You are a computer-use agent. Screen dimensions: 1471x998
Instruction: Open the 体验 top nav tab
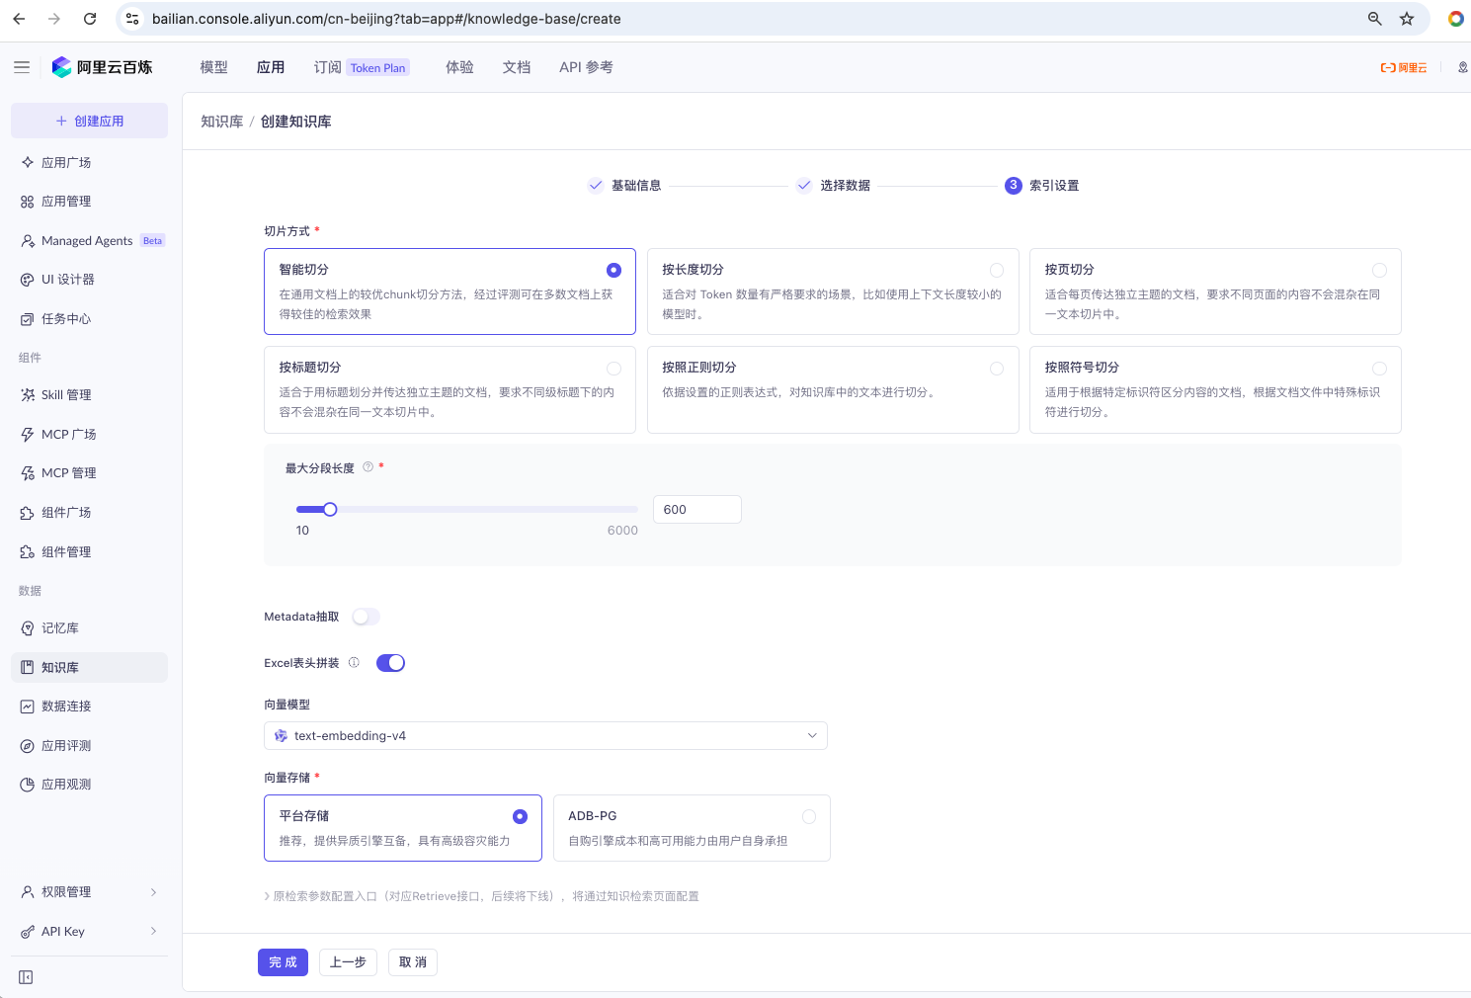click(x=459, y=67)
